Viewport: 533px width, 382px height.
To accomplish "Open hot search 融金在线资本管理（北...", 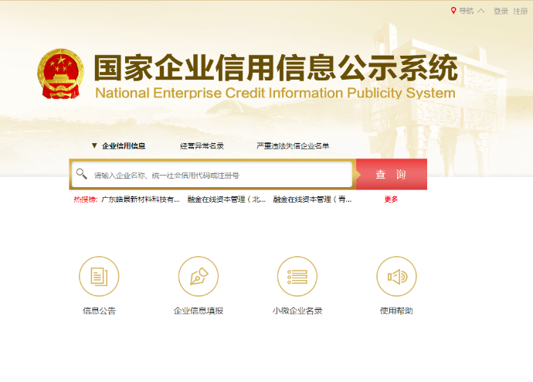I will coord(226,200).
